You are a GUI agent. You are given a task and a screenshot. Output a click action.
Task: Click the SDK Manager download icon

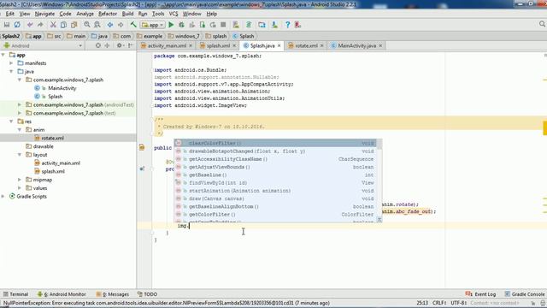tap(274, 25)
